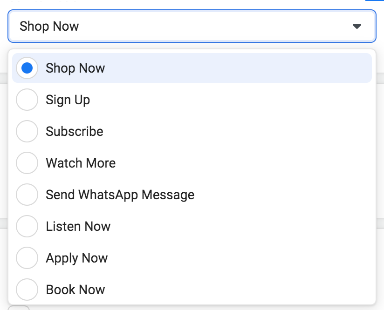
Task: Click the 'Shop Now' text in the combo box
Action: (49, 26)
